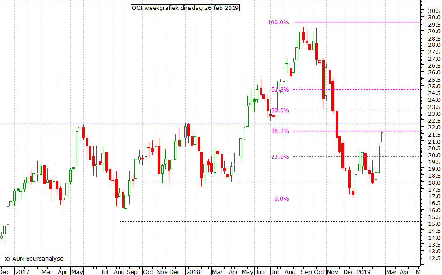Screen dimensions: 442x275
Task: Click the '0.0%' Fibonacci label
Action: (281, 199)
